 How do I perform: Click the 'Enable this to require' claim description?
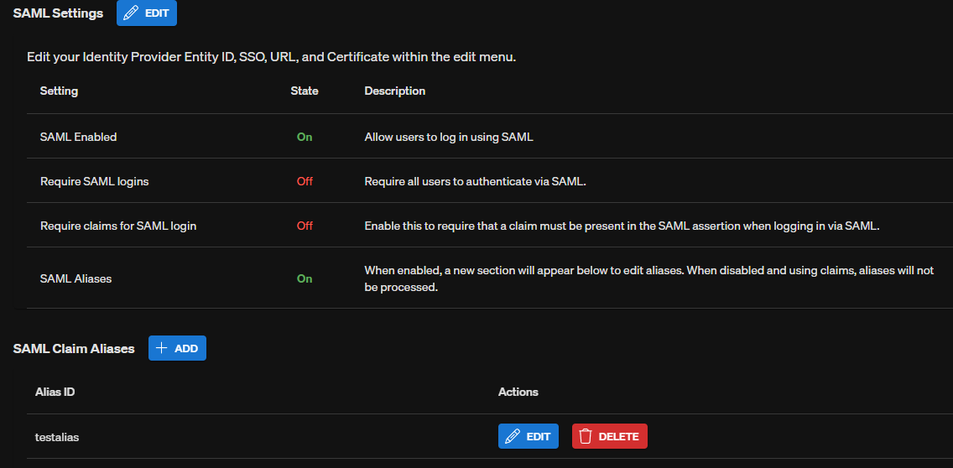coord(622,226)
